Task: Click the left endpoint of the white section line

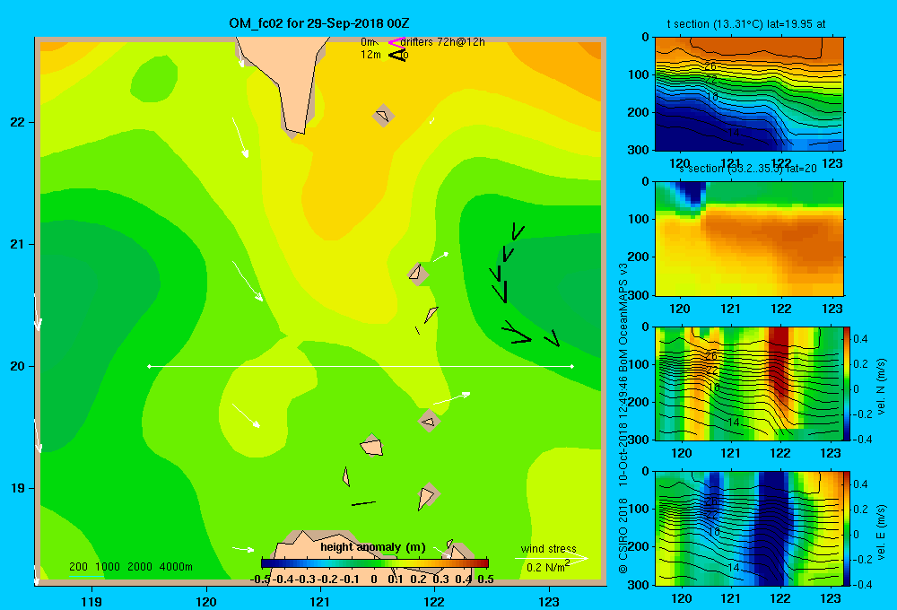Action: coord(149,366)
